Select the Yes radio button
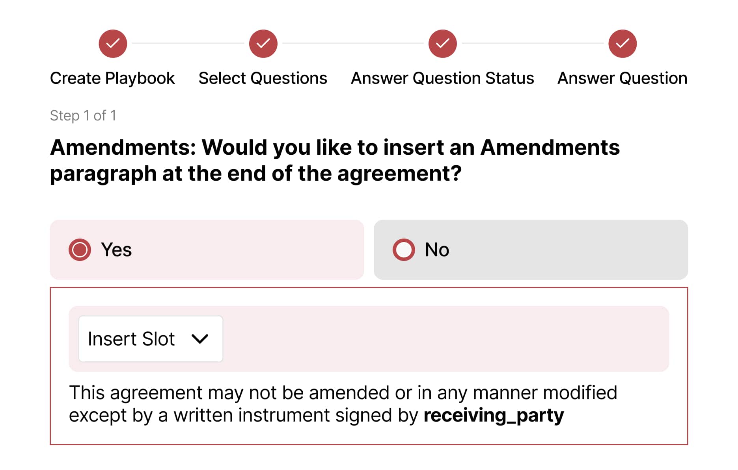Screen dimensions: 738x470 click(x=80, y=250)
